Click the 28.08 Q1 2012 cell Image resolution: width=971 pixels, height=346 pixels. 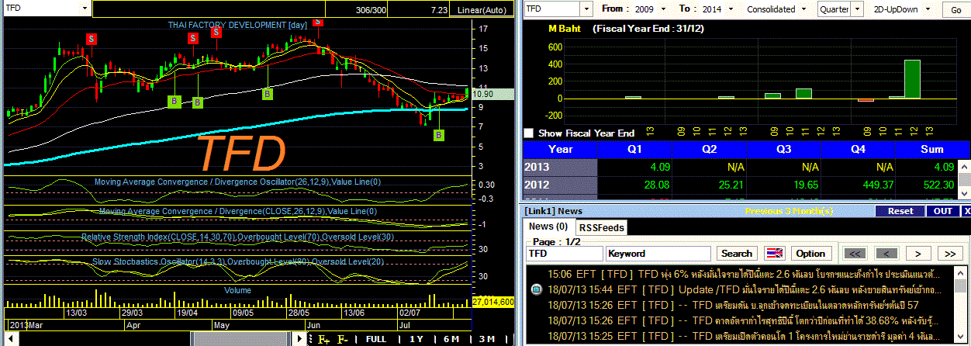pyautogui.click(x=634, y=185)
